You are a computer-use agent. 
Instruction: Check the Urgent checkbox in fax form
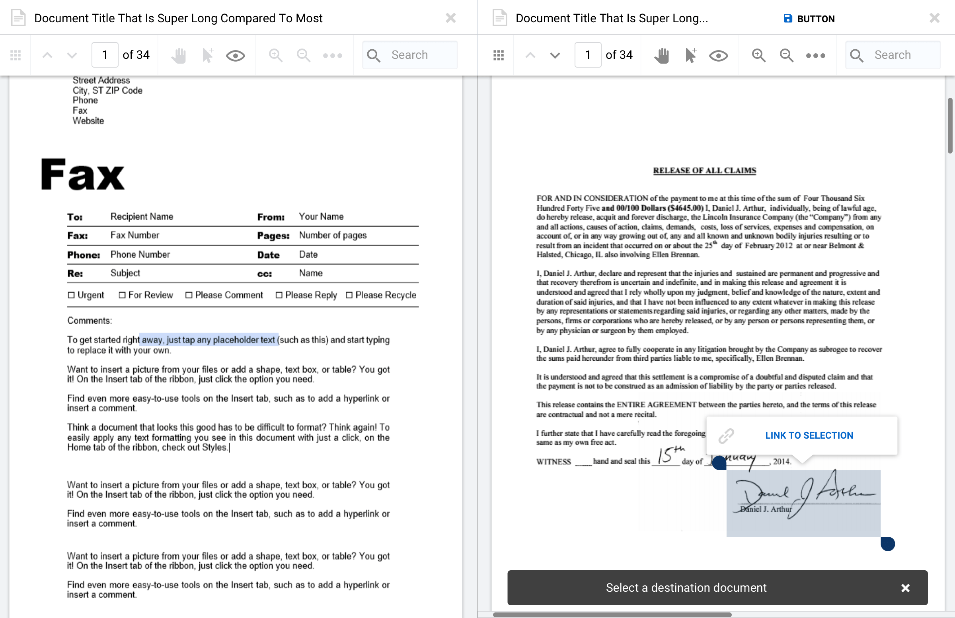point(71,295)
